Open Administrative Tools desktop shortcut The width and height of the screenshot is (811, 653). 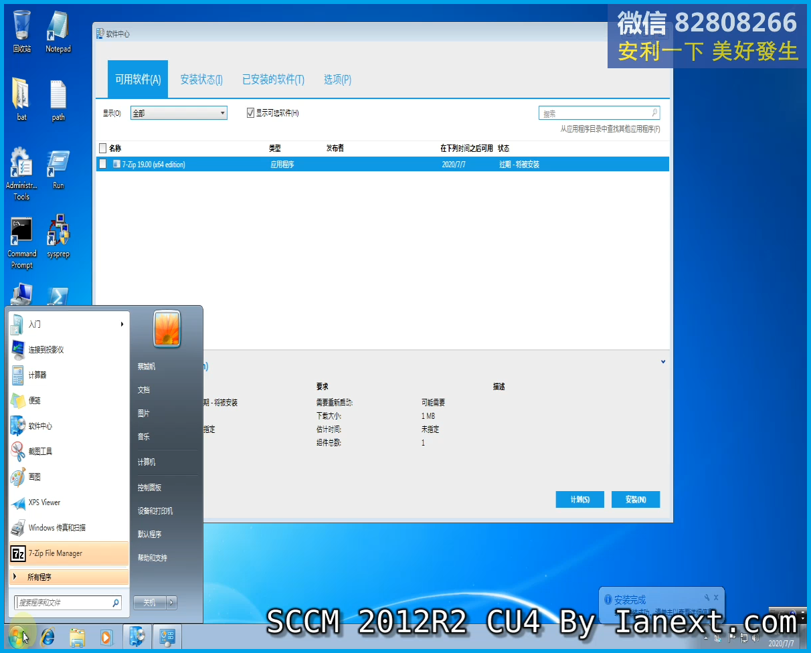21,174
